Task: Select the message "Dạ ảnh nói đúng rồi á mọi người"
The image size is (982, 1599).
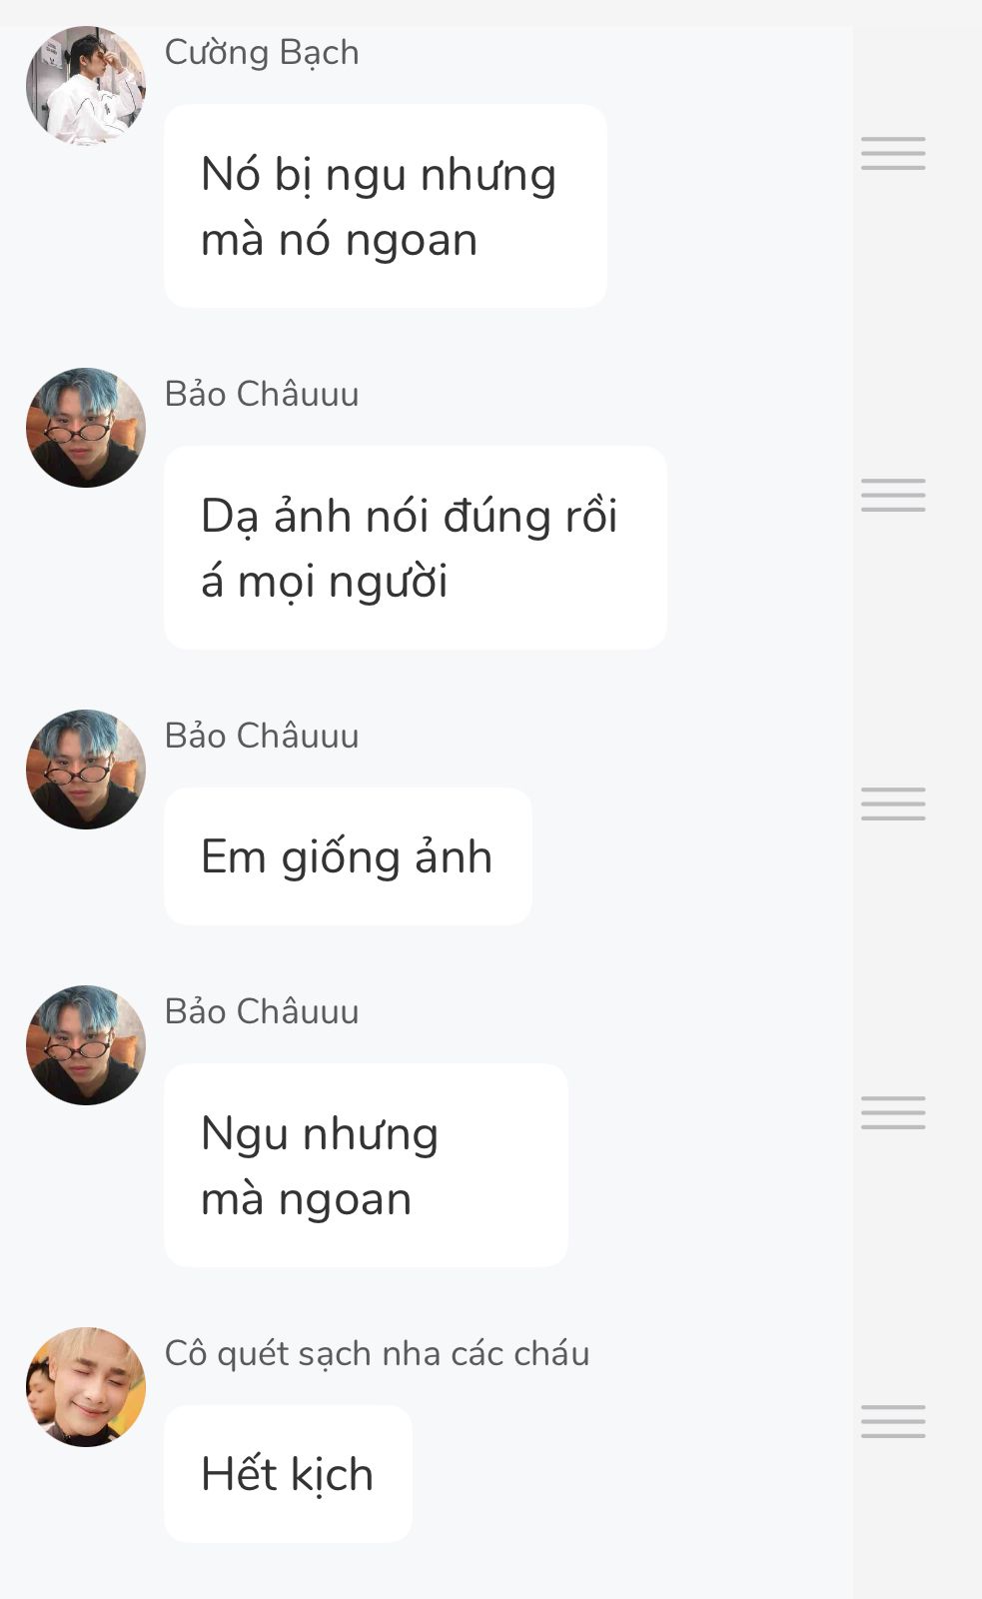Action: click(x=416, y=548)
